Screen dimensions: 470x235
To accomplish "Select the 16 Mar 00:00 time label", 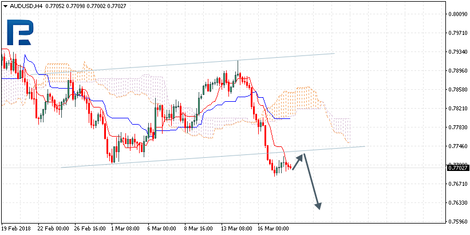I will 272,228.
